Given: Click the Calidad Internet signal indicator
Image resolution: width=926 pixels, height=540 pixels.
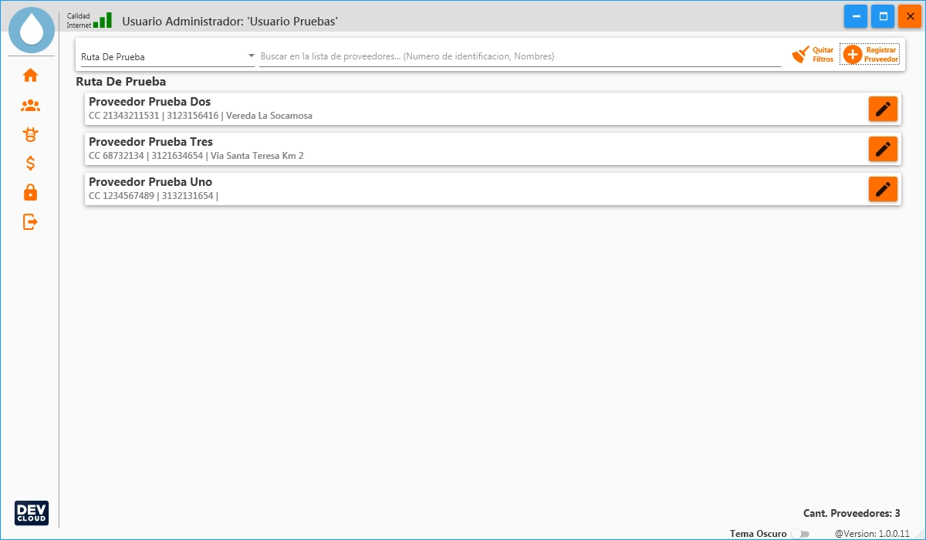Looking at the screenshot, I should [x=101, y=21].
